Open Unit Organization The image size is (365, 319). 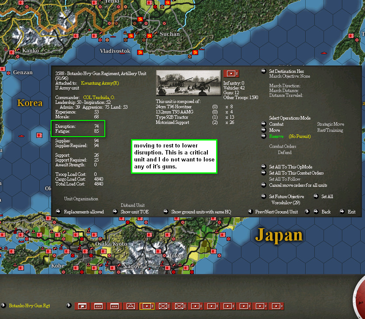pyautogui.click(x=81, y=199)
